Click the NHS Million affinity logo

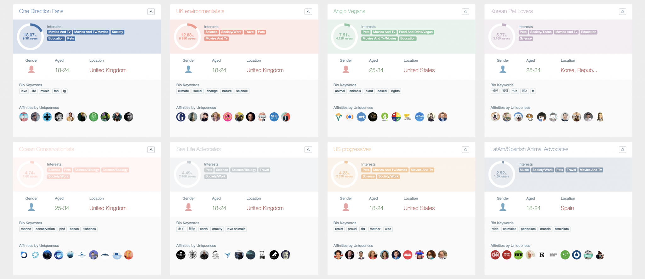pos(274,117)
